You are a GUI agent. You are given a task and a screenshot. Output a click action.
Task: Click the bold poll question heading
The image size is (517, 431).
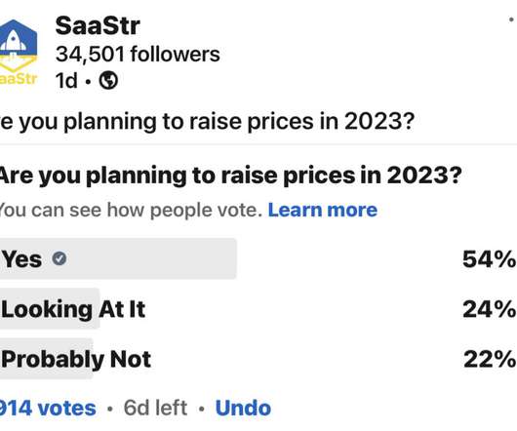(x=230, y=176)
